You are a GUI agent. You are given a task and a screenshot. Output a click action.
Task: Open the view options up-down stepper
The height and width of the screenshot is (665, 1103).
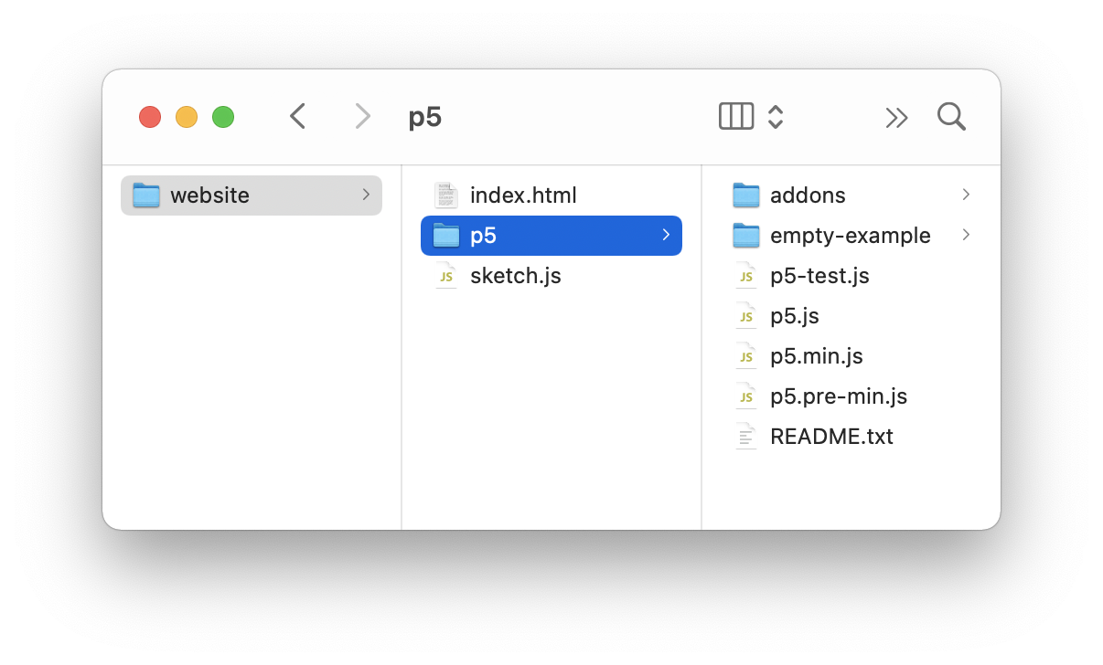pyautogui.click(x=776, y=116)
